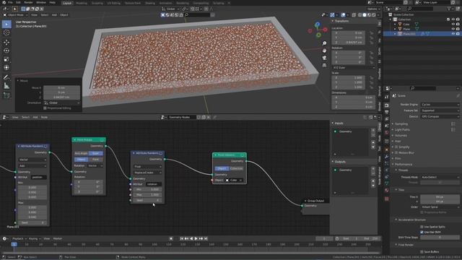Switch perspective/orthographic grid gizmo
Screen dimensions: 462x260
tap(324, 65)
